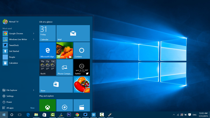The width and height of the screenshot is (210, 118).
Task: Open the pen tool icon on taskbar
Action: tap(110, 115)
